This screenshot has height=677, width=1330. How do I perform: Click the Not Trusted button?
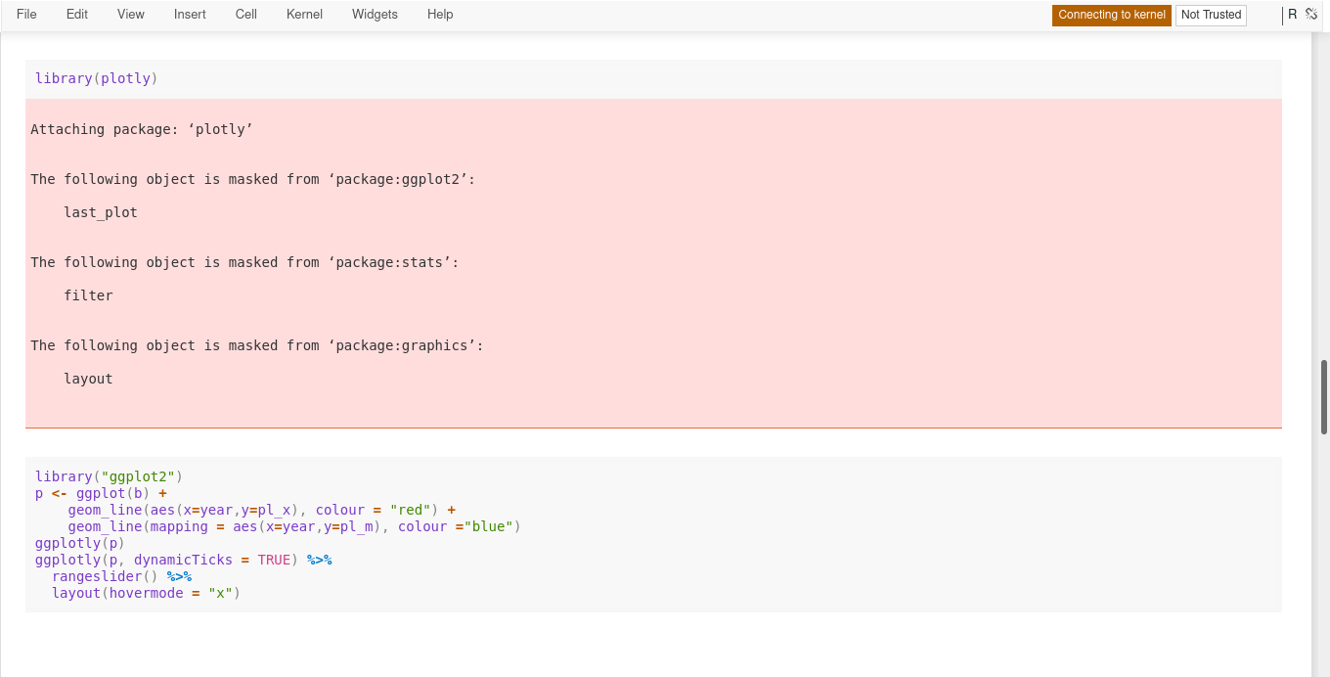coord(1211,15)
